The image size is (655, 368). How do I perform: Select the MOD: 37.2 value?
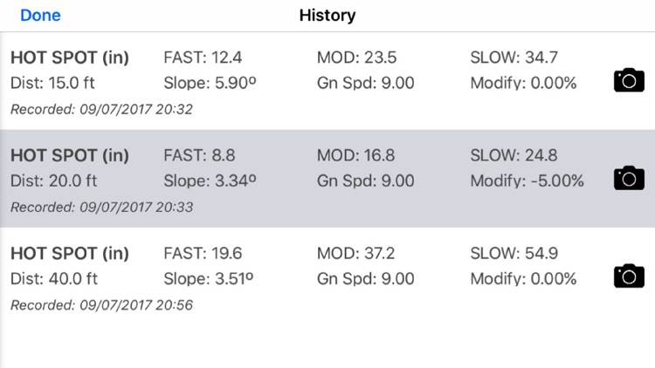point(355,254)
